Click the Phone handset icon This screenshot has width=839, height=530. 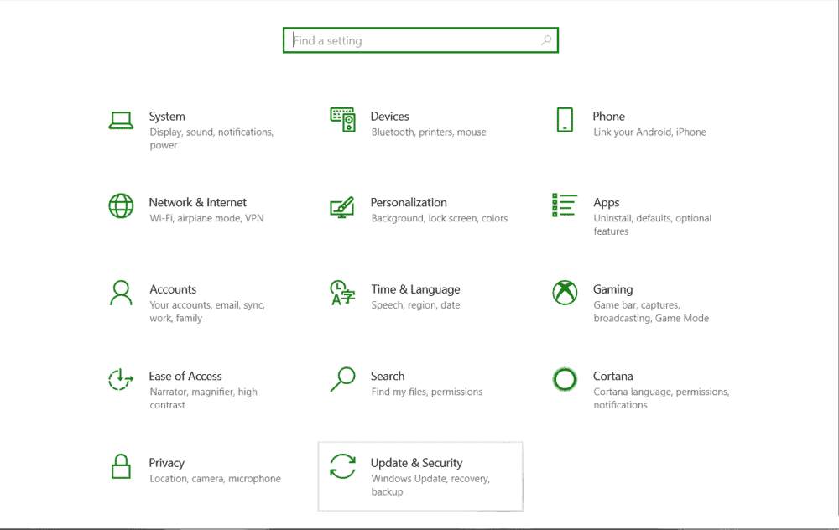(565, 120)
